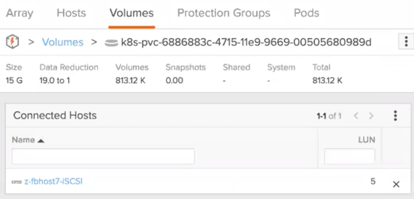414x199 pixels.
Task: Toggle the Name column sort arrow
Action: coord(40,141)
